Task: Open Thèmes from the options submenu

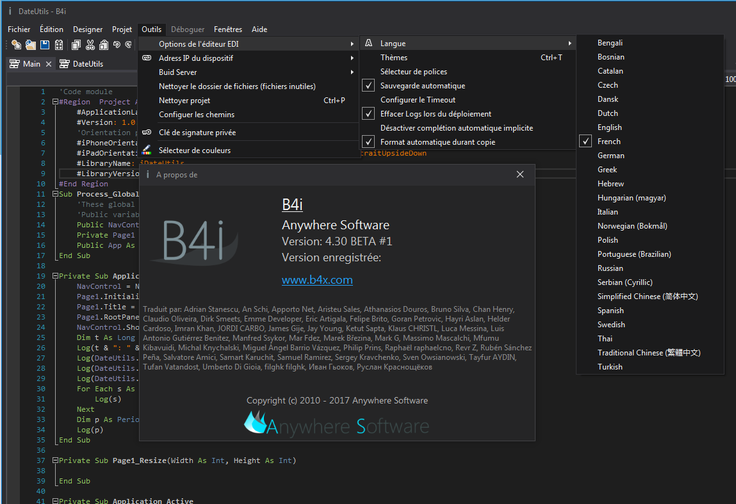Action: 468,57
